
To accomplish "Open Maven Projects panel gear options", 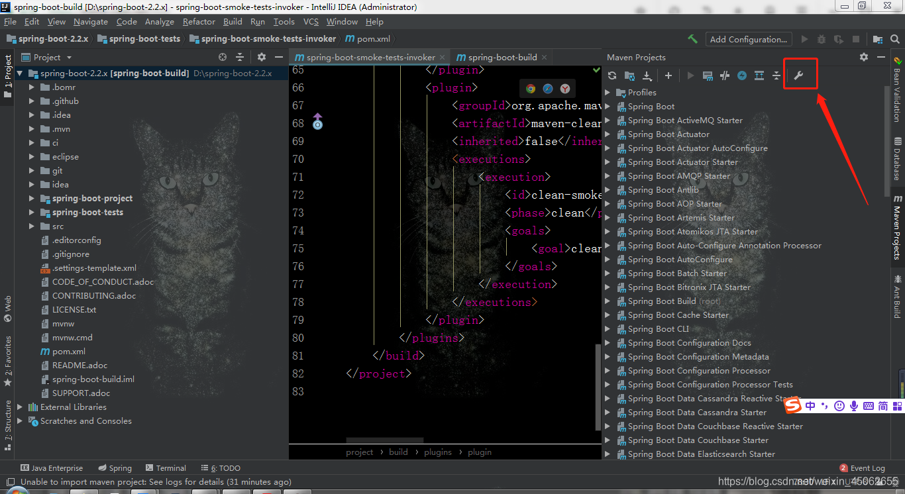I will [x=864, y=57].
